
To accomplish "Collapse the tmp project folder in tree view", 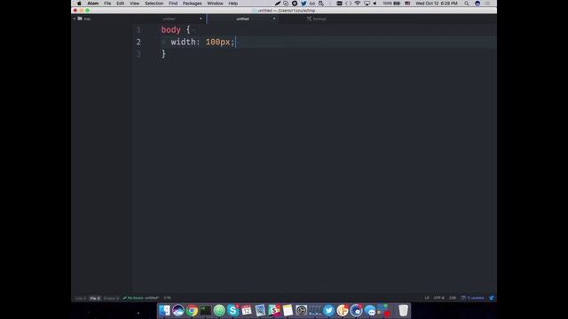I will click(x=75, y=19).
